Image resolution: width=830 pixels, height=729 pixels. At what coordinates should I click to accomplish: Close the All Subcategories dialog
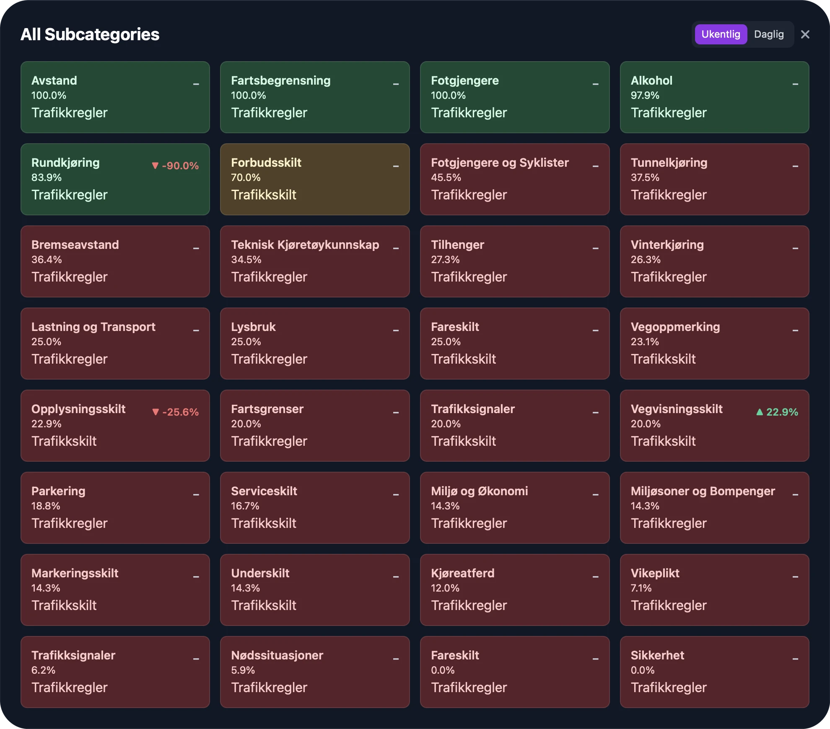pos(805,34)
